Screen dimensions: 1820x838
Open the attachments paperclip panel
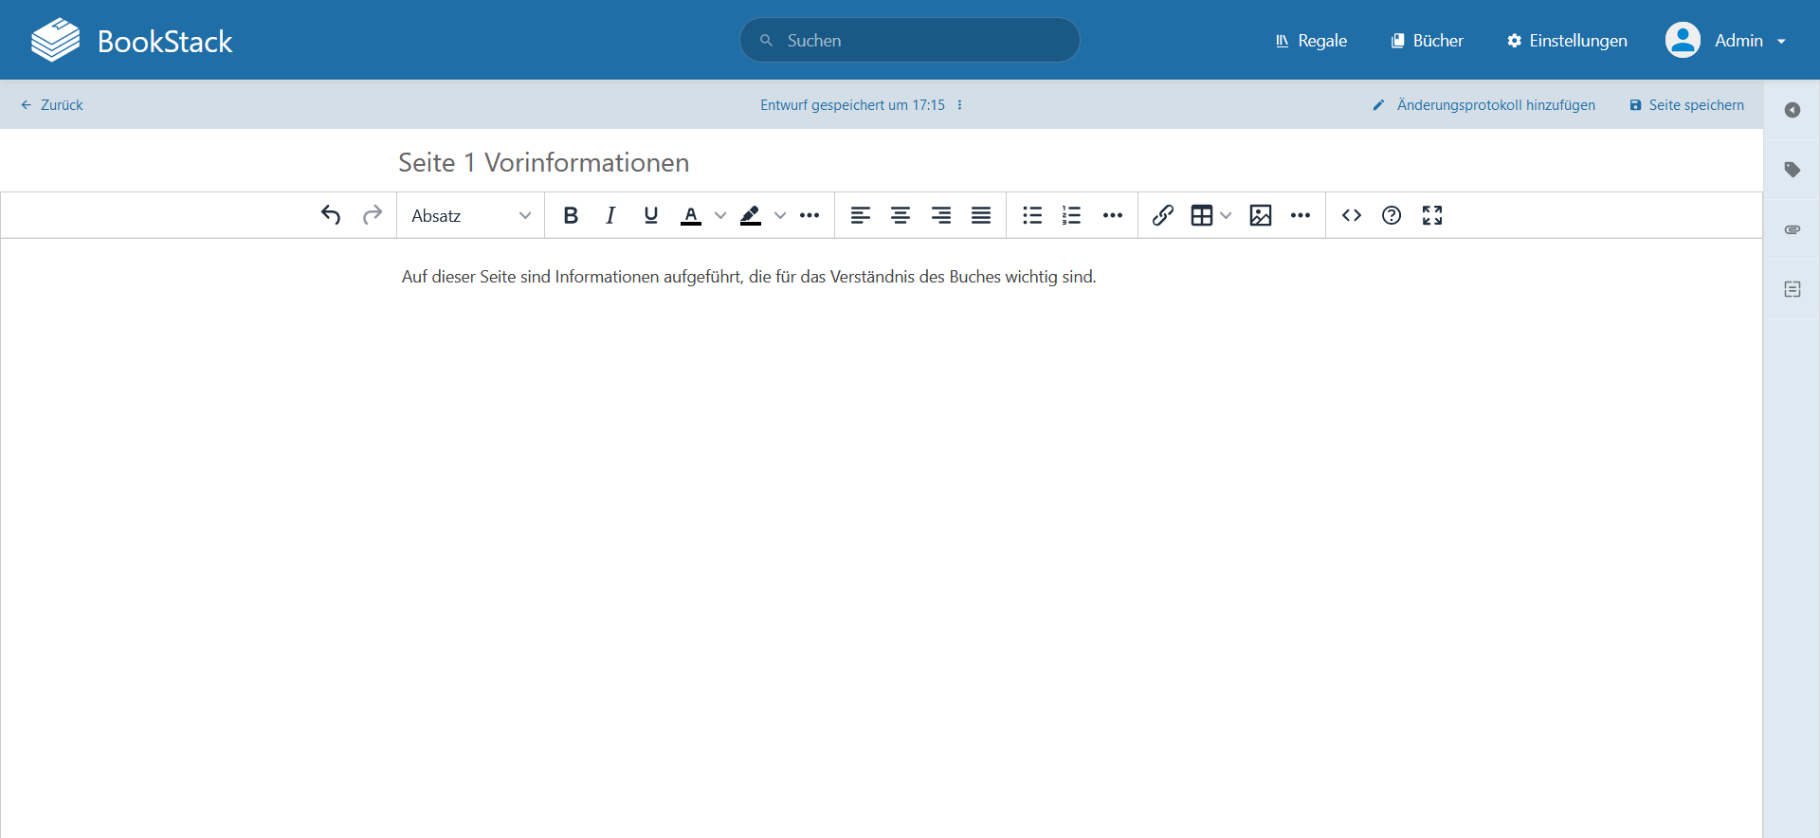click(1792, 229)
